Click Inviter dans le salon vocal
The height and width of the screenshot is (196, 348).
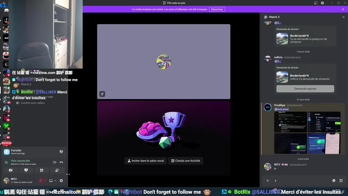(x=145, y=161)
